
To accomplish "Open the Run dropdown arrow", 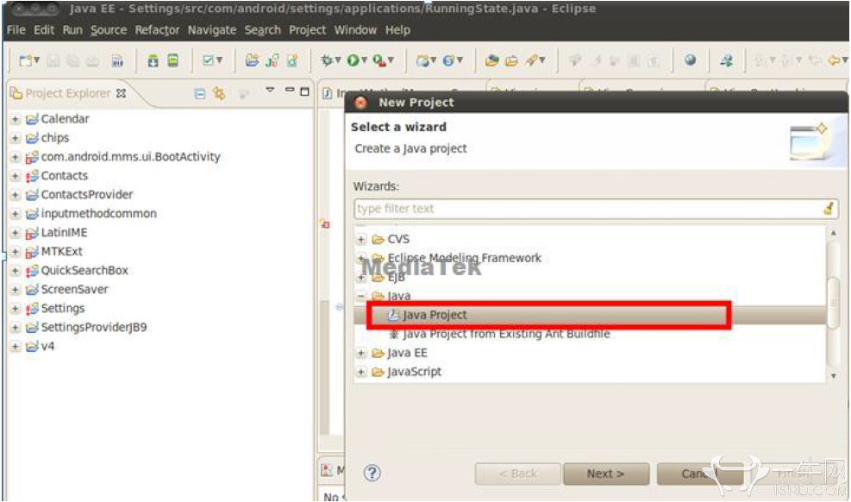I will (x=364, y=60).
